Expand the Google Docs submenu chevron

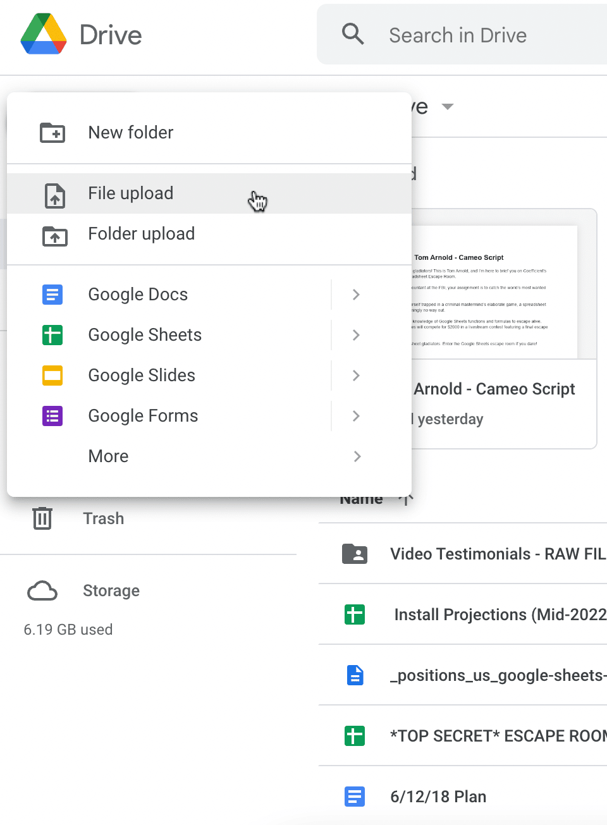355,295
